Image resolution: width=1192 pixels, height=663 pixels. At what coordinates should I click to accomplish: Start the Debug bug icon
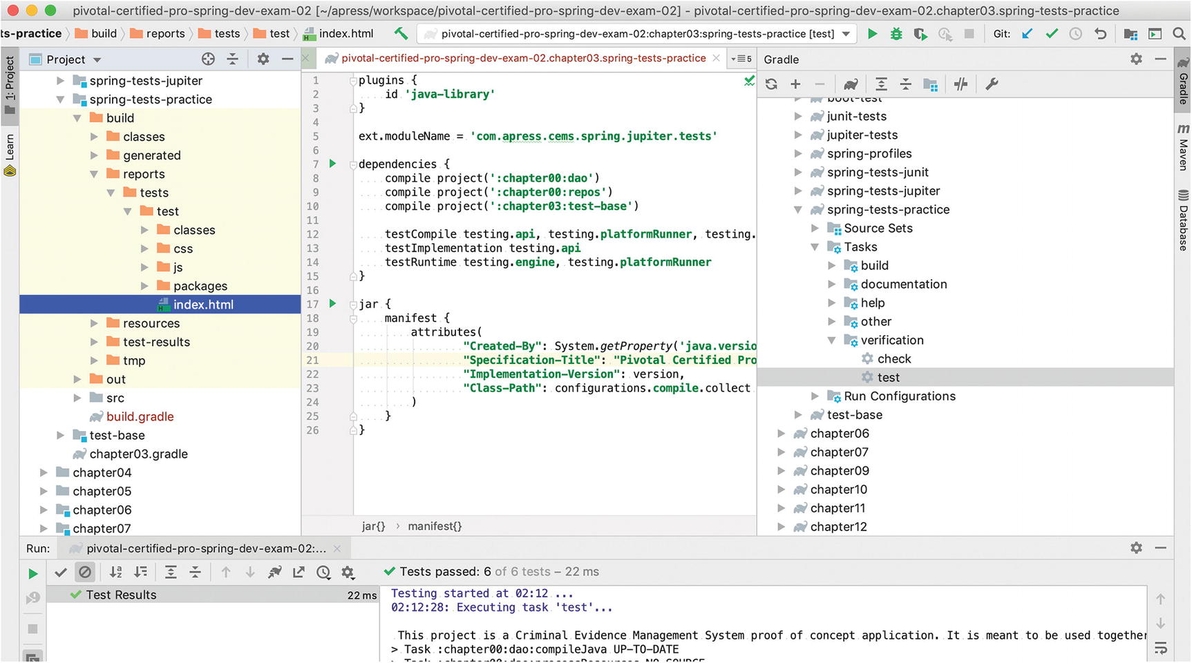point(896,34)
